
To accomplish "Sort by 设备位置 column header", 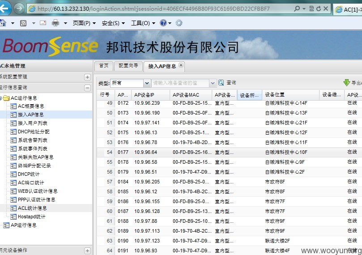I will pyautogui.click(x=291, y=95).
